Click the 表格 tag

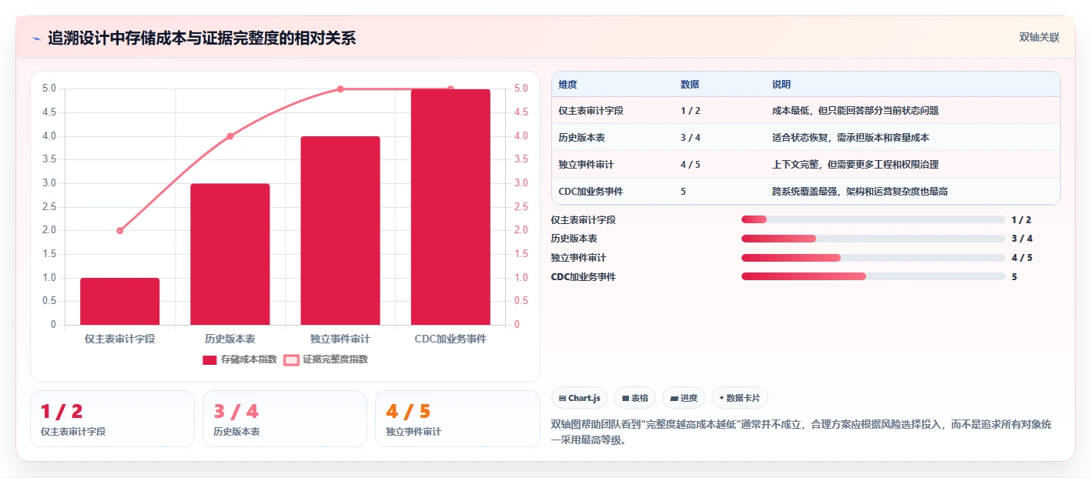[634, 398]
